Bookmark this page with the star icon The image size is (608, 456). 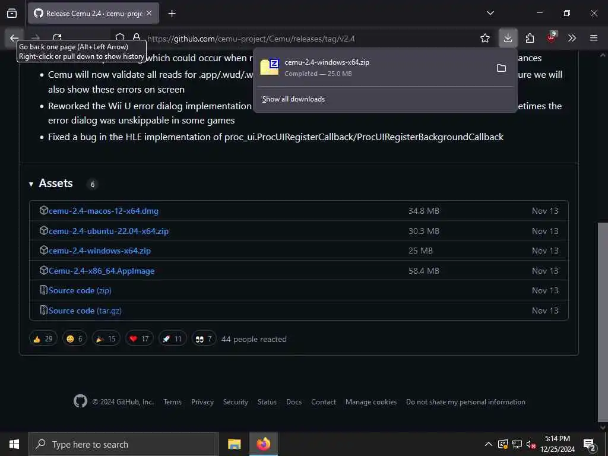tap(484, 38)
